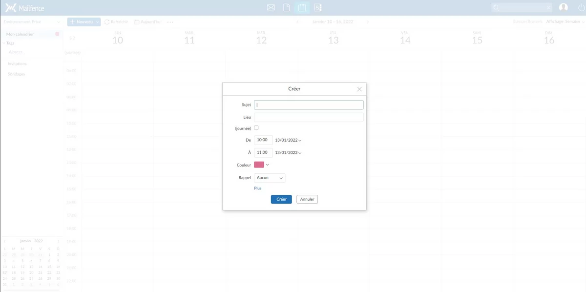This screenshot has width=586, height=292.
Task: Collapse the Tags section
Action: tap(4, 43)
